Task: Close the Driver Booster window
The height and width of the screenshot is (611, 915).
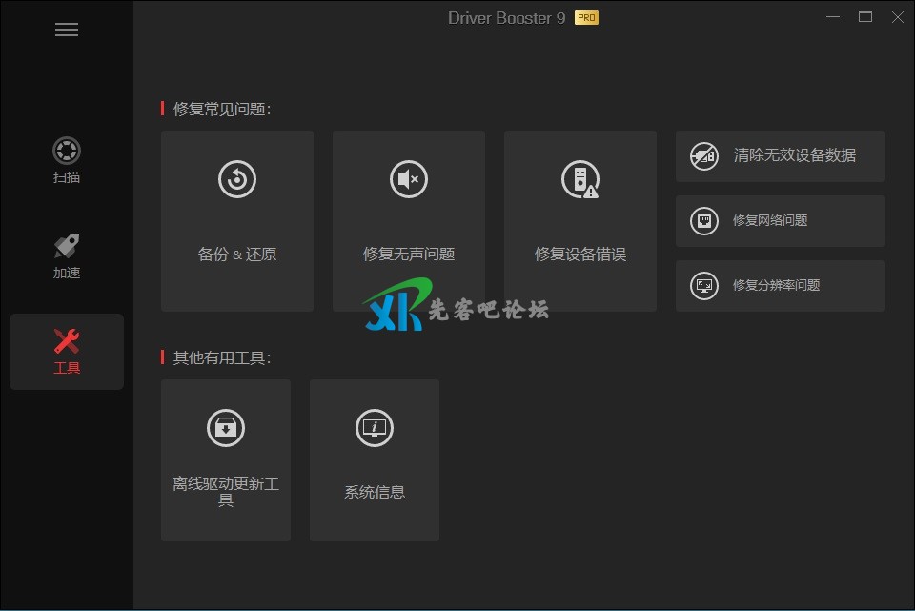Action: [x=897, y=17]
